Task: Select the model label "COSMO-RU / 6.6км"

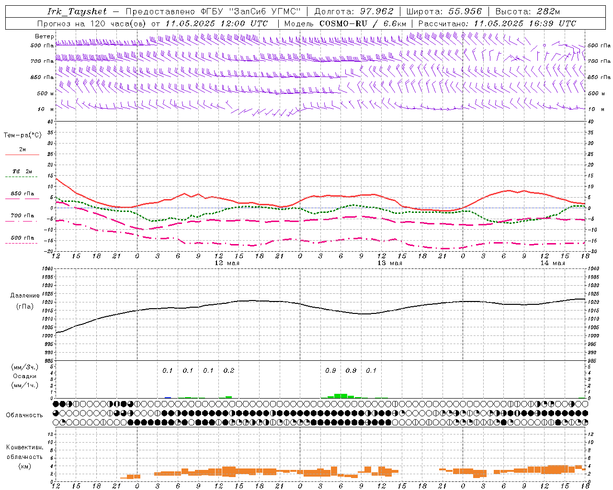Action: 363,23
